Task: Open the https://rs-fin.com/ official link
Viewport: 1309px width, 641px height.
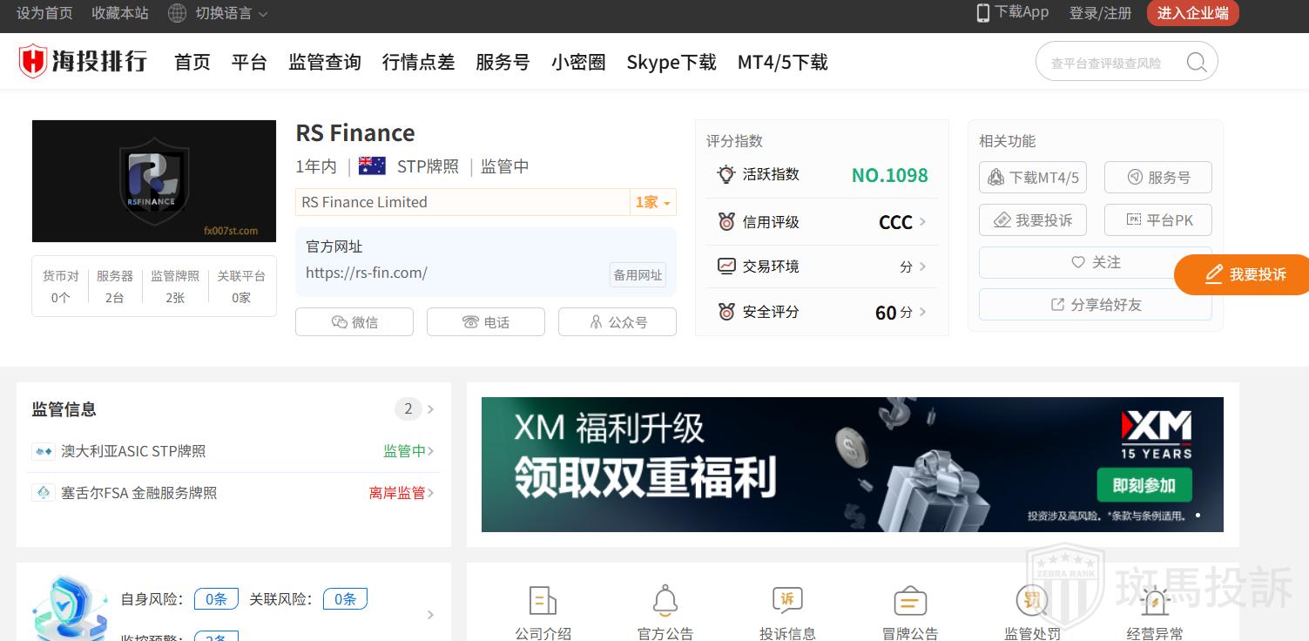Action: point(367,273)
